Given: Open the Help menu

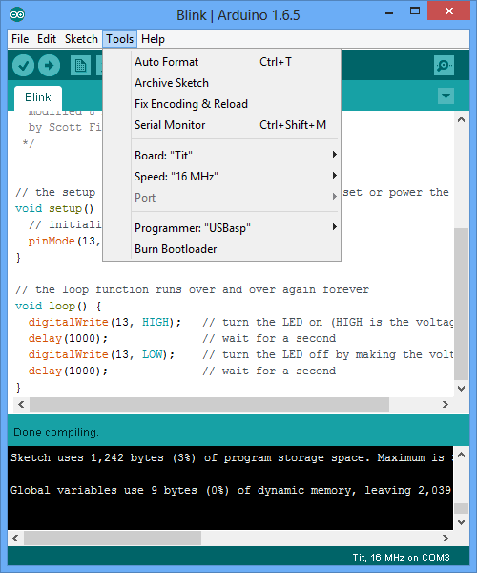Looking at the screenshot, I should 153,39.
